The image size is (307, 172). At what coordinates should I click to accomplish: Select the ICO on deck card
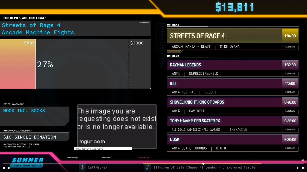(233, 83)
